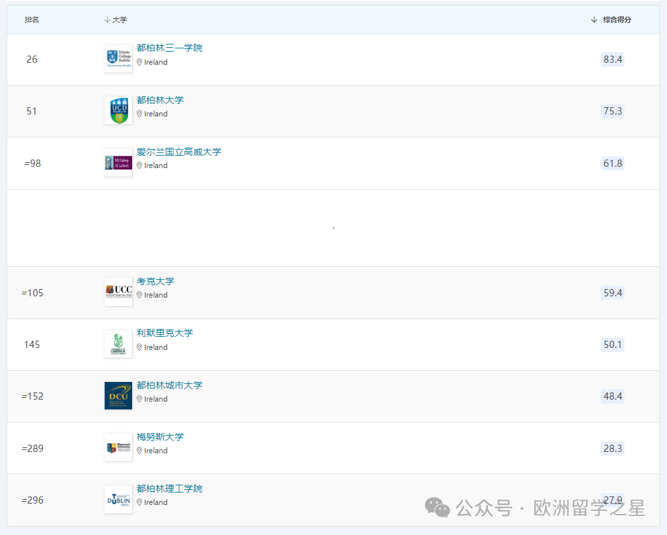Click rank number 145
This screenshot has width=667, height=535.
click(32, 345)
